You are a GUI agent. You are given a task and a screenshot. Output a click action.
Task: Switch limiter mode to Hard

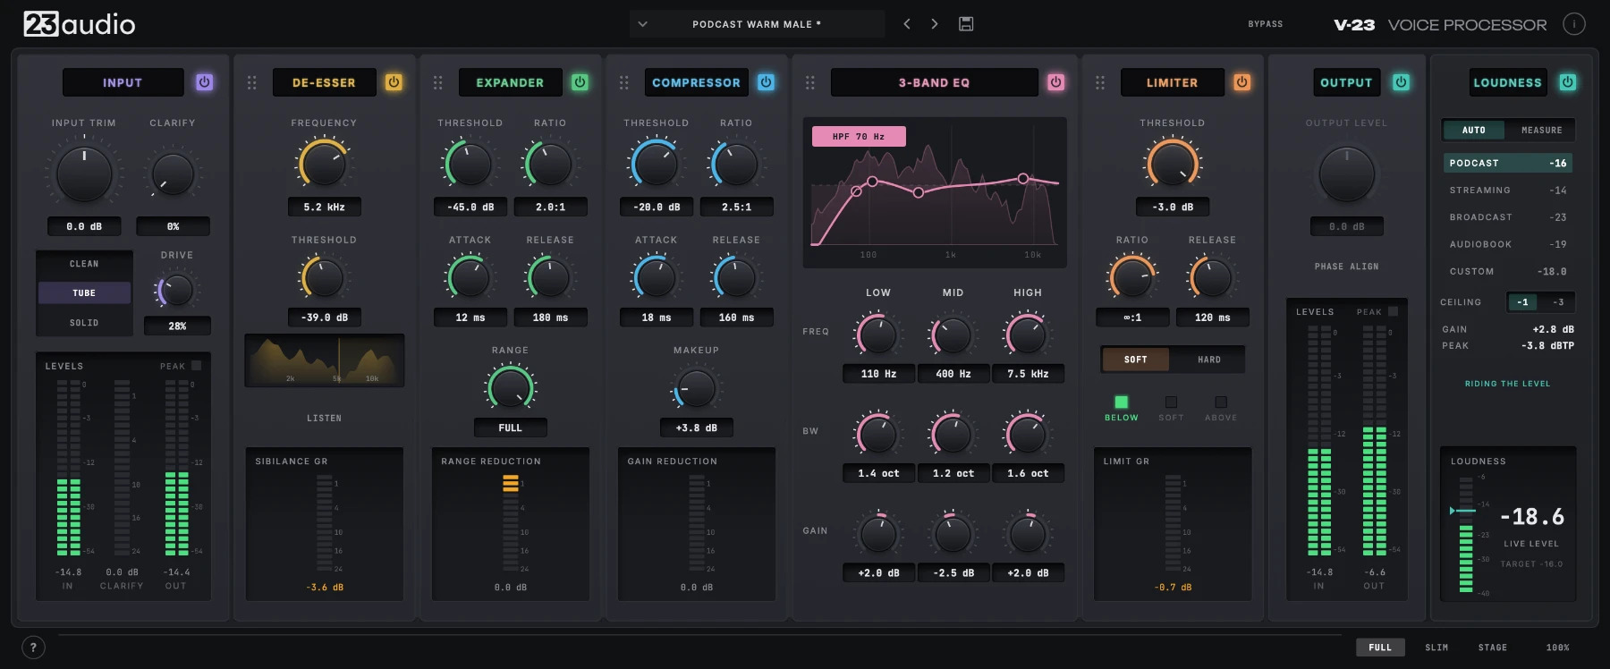pyautogui.click(x=1208, y=360)
